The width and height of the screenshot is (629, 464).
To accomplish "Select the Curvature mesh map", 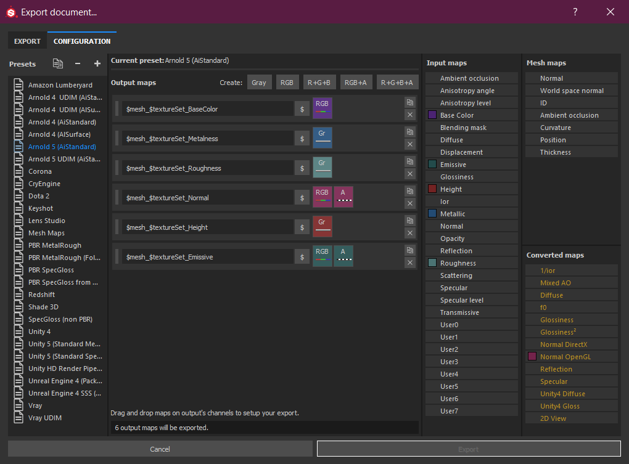I will click(x=572, y=128).
